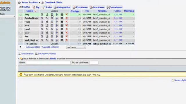Tick the checkbox for stadt_liegt_an table
The height and width of the screenshot is (104, 186).
coord(21,40)
